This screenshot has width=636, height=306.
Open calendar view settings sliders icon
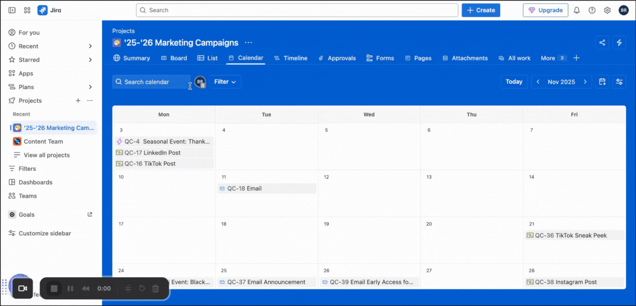pos(619,82)
